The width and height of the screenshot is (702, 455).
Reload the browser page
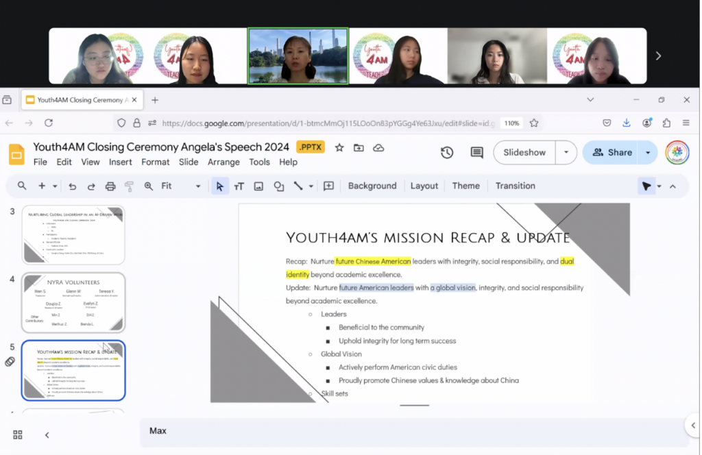point(49,123)
